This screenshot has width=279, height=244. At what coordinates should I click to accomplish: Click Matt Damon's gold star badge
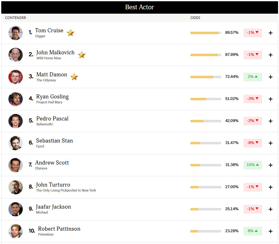74,77
